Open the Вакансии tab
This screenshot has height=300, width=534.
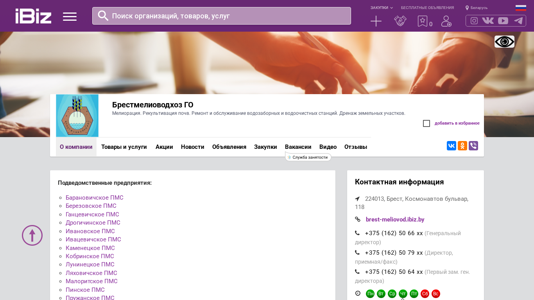point(298,147)
